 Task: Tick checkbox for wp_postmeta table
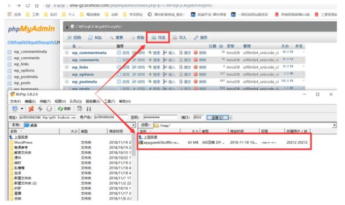[67, 82]
